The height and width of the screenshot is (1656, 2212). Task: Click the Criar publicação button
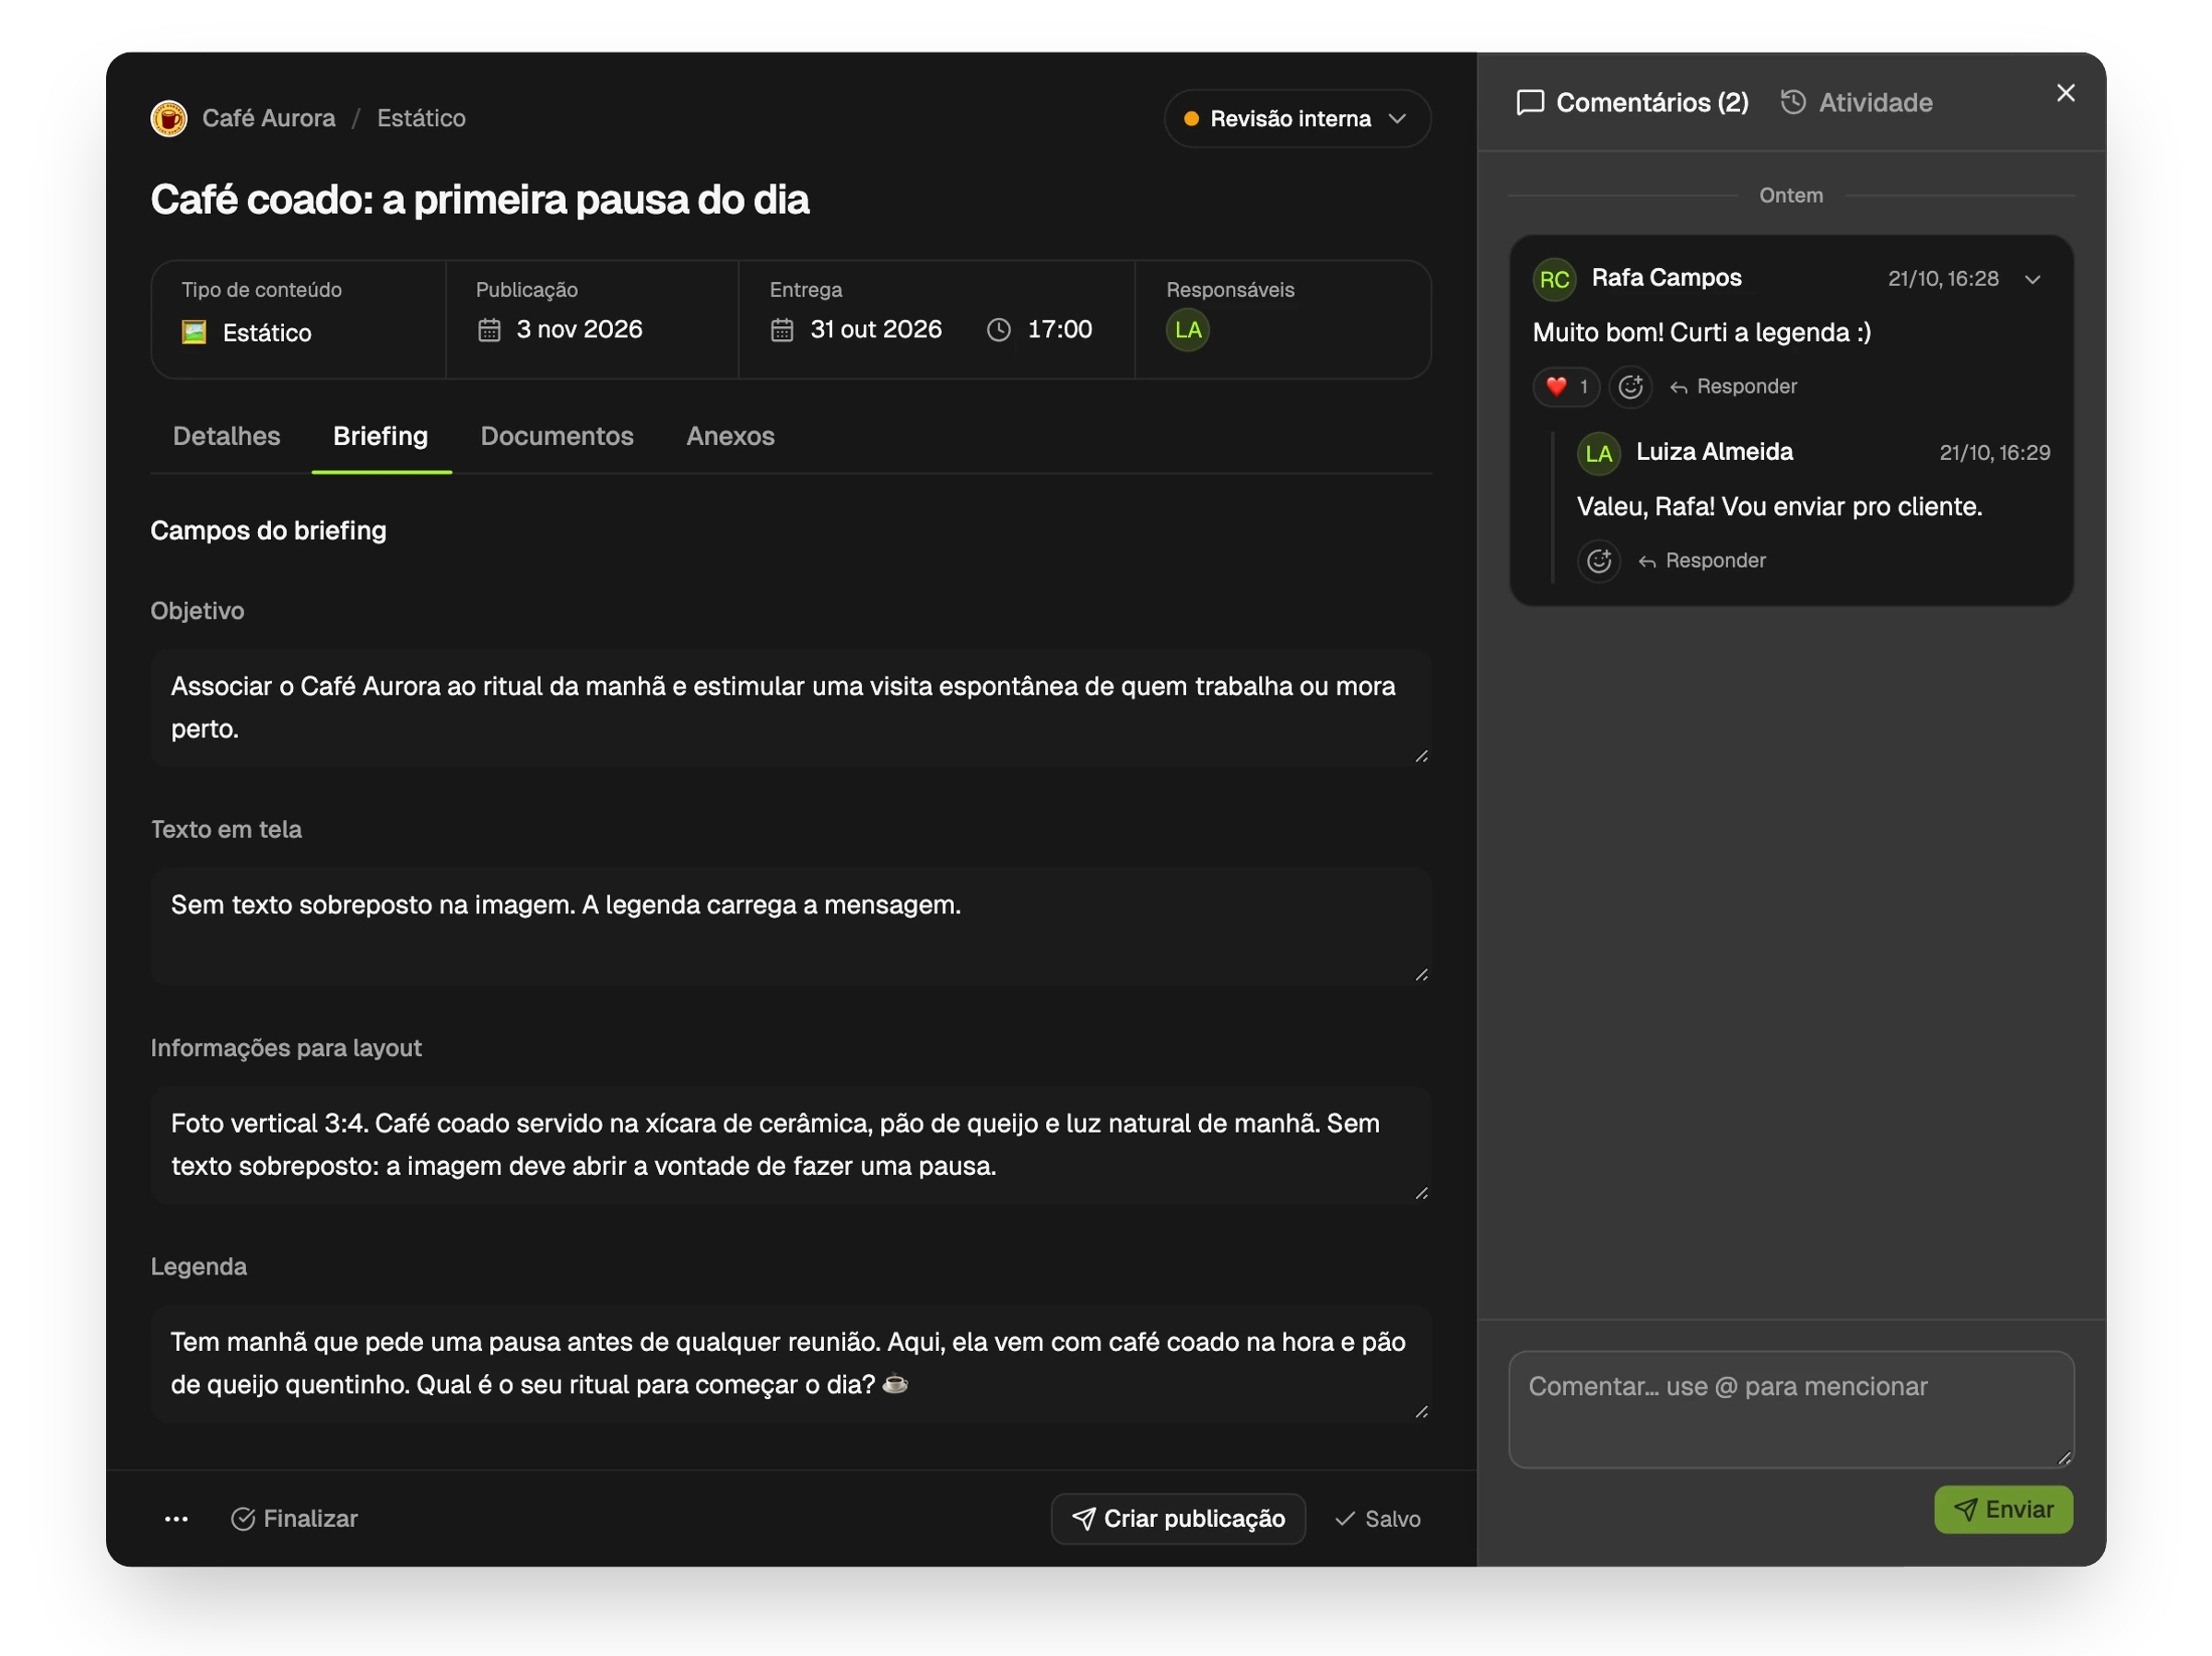[x=1178, y=1518]
